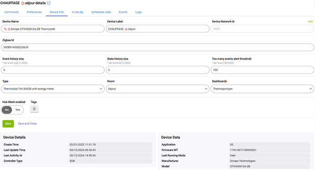Click the Zigbee Id input field
Image resolution: width=315 pixels, height=170 pixels.
coord(157,47)
